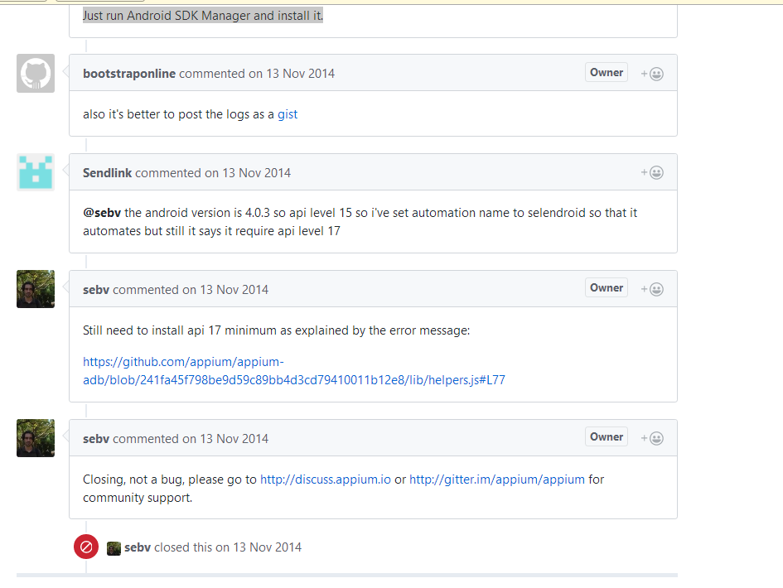Open sebv's avatar beside closing comment
The height and width of the screenshot is (588, 783).
tap(36, 438)
